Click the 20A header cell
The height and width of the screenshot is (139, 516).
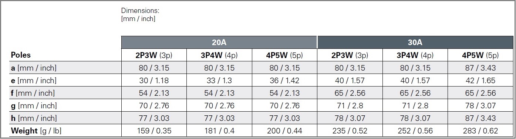(x=219, y=42)
